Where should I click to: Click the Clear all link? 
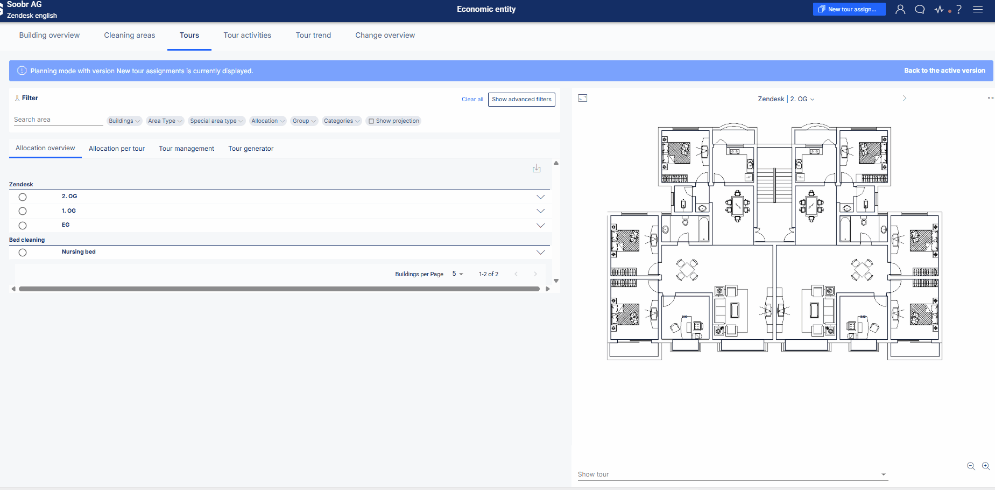(x=472, y=100)
